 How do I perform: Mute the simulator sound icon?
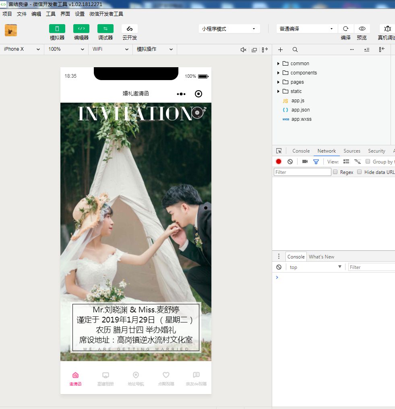pos(243,50)
